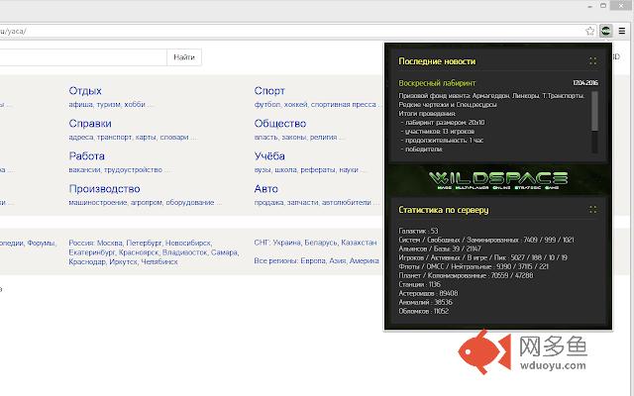The height and width of the screenshot is (396, 634).
Task: Click the автолюбители sublink
Action: [x=346, y=202]
